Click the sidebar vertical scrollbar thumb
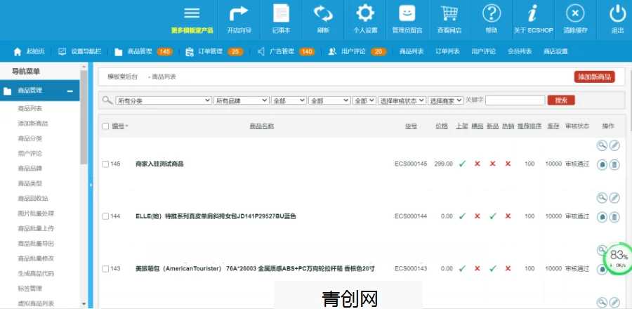Viewport: 632px width, 309px height. coord(84,117)
